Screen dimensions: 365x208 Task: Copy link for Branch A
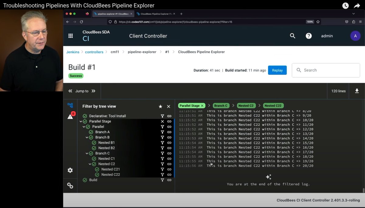point(169,132)
